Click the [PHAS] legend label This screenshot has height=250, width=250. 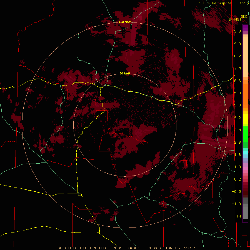point(235,19)
